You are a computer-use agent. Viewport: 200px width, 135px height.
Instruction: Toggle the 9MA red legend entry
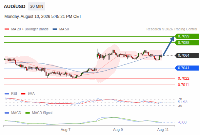click(28, 94)
